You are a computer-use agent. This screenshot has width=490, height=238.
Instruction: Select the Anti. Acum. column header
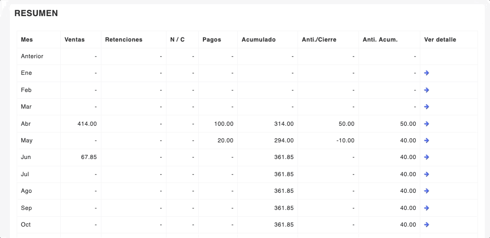[380, 39]
